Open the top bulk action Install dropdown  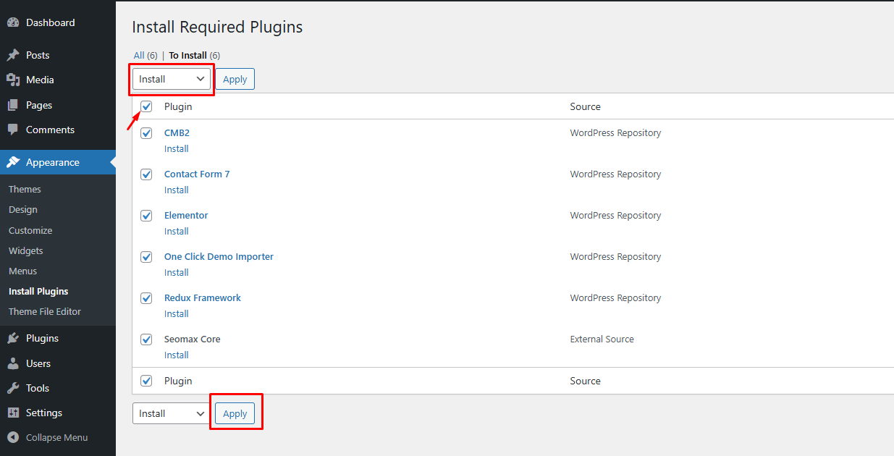(x=172, y=79)
